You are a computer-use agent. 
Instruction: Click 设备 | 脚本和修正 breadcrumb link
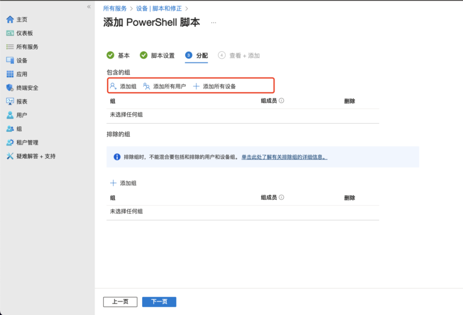click(159, 9)
